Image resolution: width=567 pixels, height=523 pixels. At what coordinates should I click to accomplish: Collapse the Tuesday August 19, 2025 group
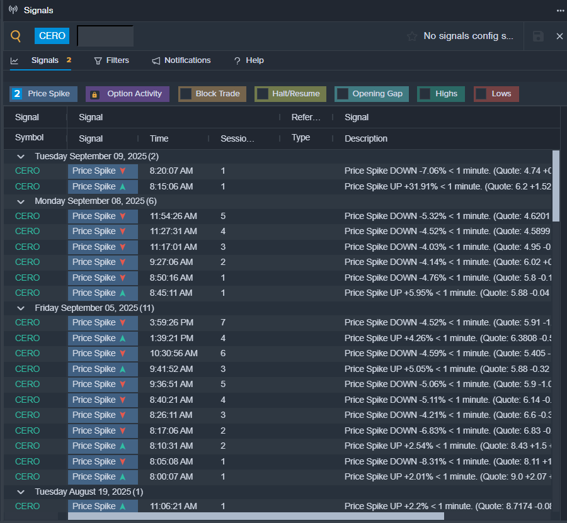[x=21, y=492]
